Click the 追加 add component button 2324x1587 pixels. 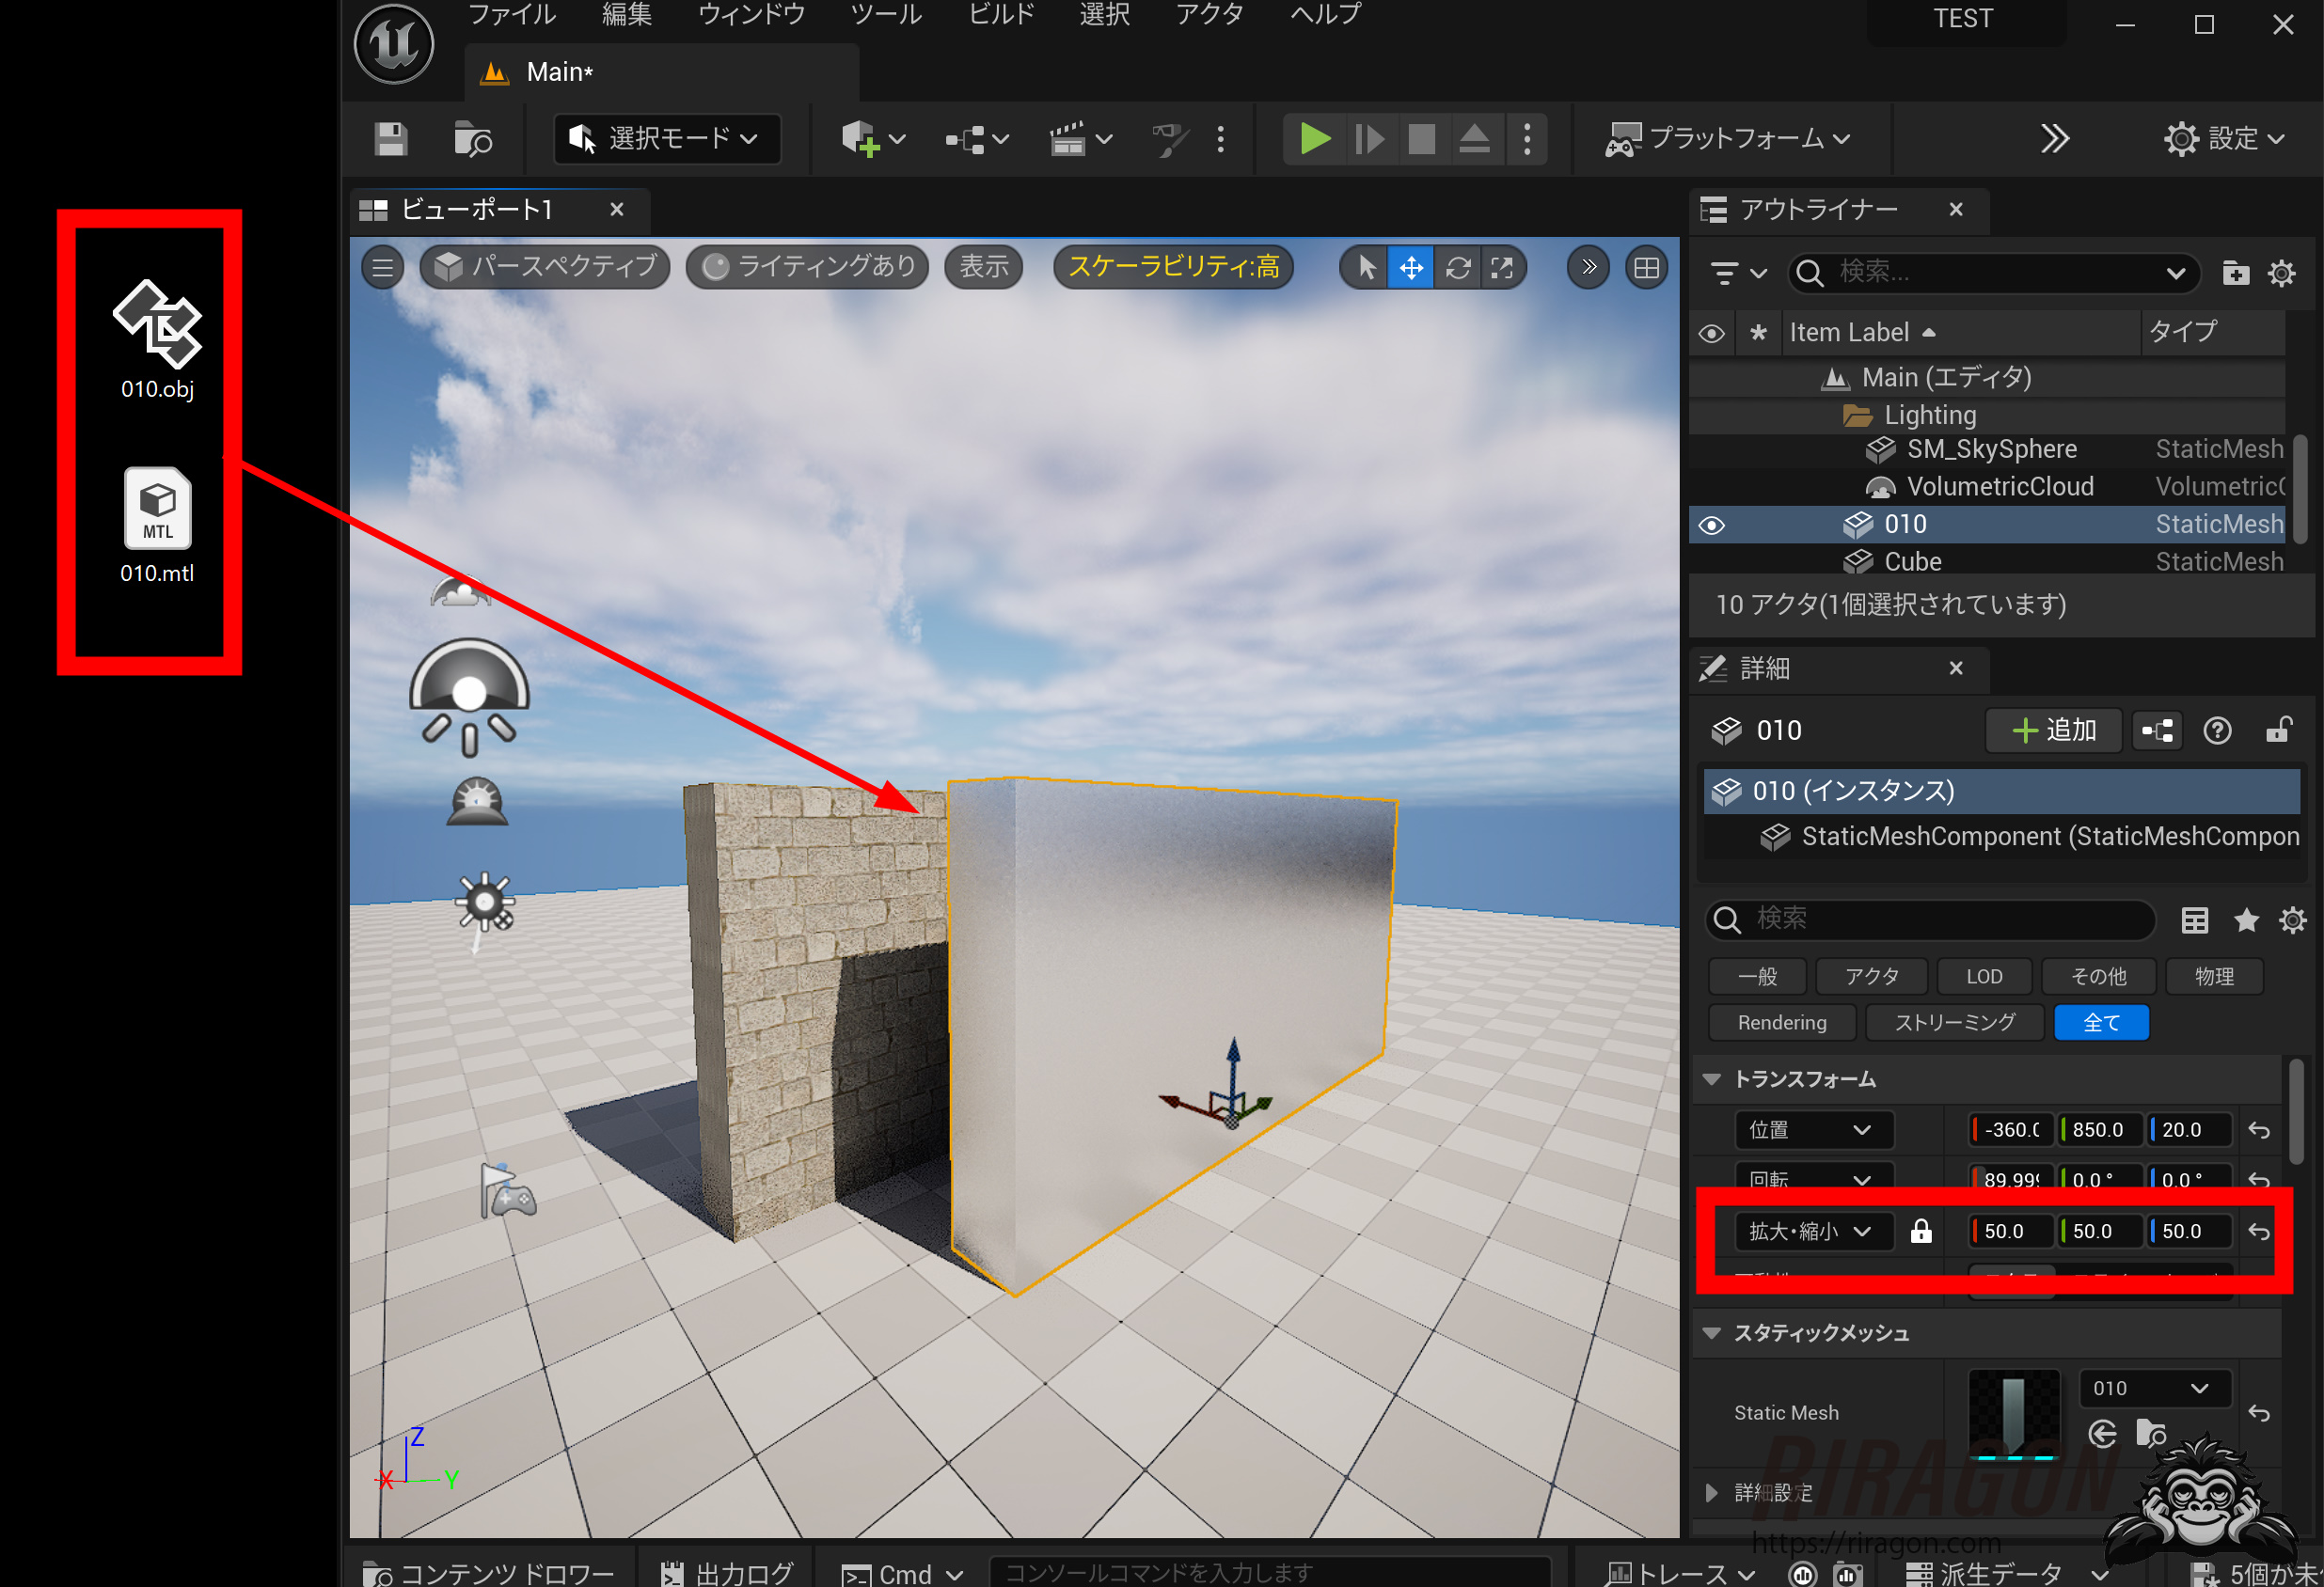(x=2053, y=731)
